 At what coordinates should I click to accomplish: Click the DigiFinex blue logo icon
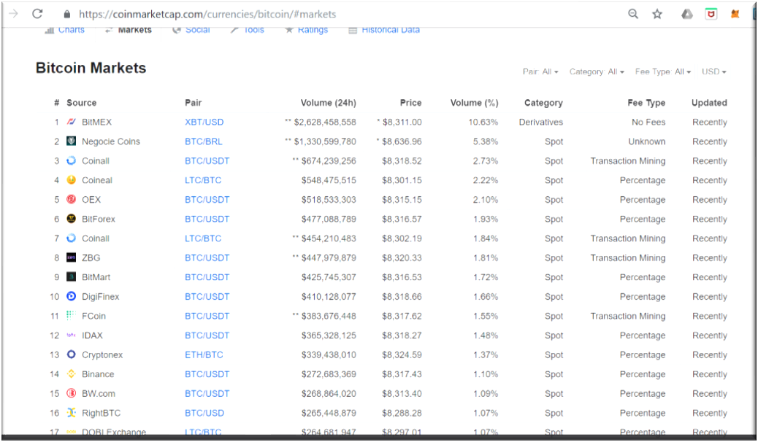[x=71, y=296]
